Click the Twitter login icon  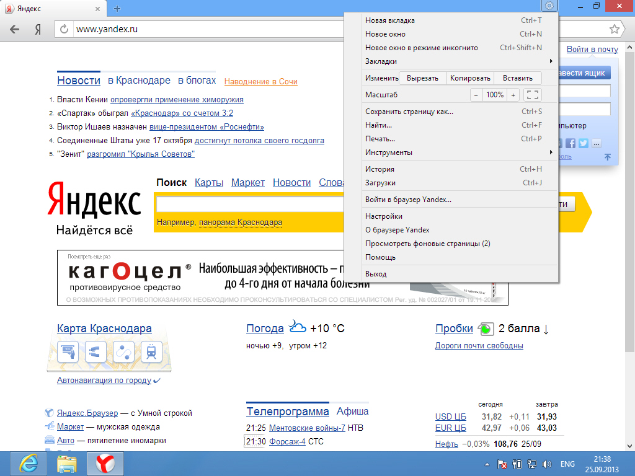point(584,143)
